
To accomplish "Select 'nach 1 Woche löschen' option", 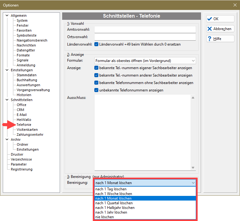I will tap(145, 194).
